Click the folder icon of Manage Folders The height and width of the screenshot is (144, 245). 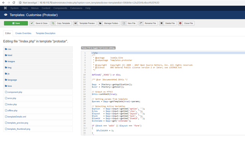coord(100,23)
